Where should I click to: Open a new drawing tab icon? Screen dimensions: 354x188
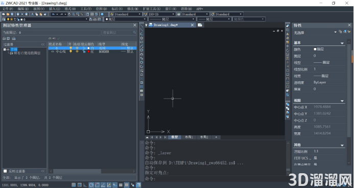point(200,25)
